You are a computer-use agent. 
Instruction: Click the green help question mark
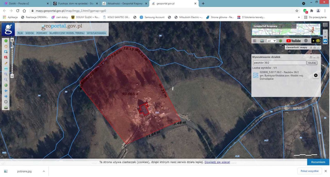point(280,41)
